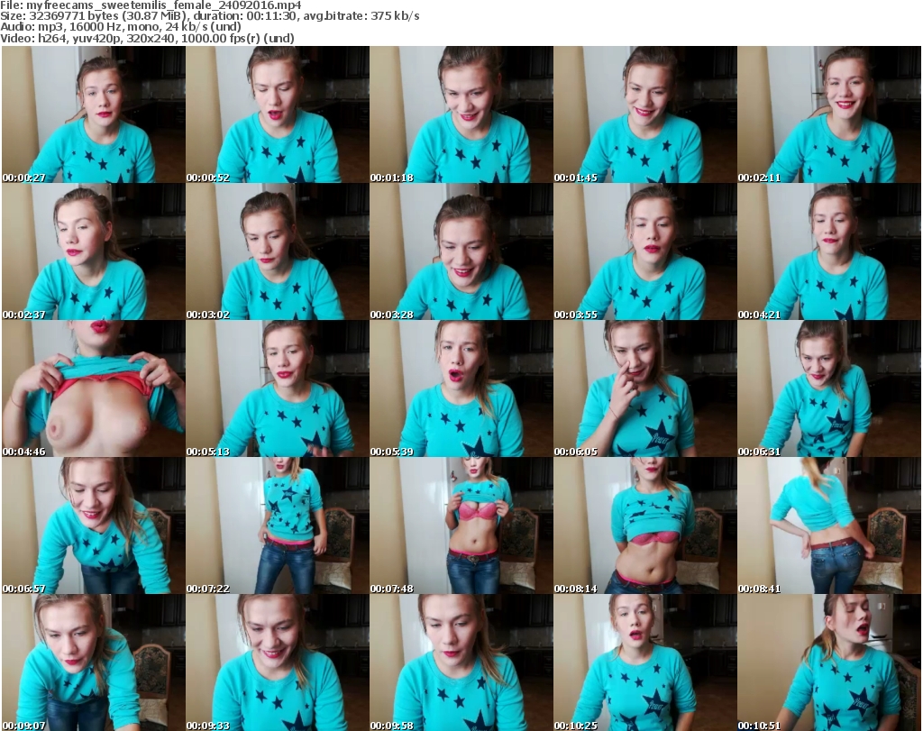The height and width of the screenshot is (731, 923).
Task: Click the frame labeled 00:04:21
Action: [829, 251]
